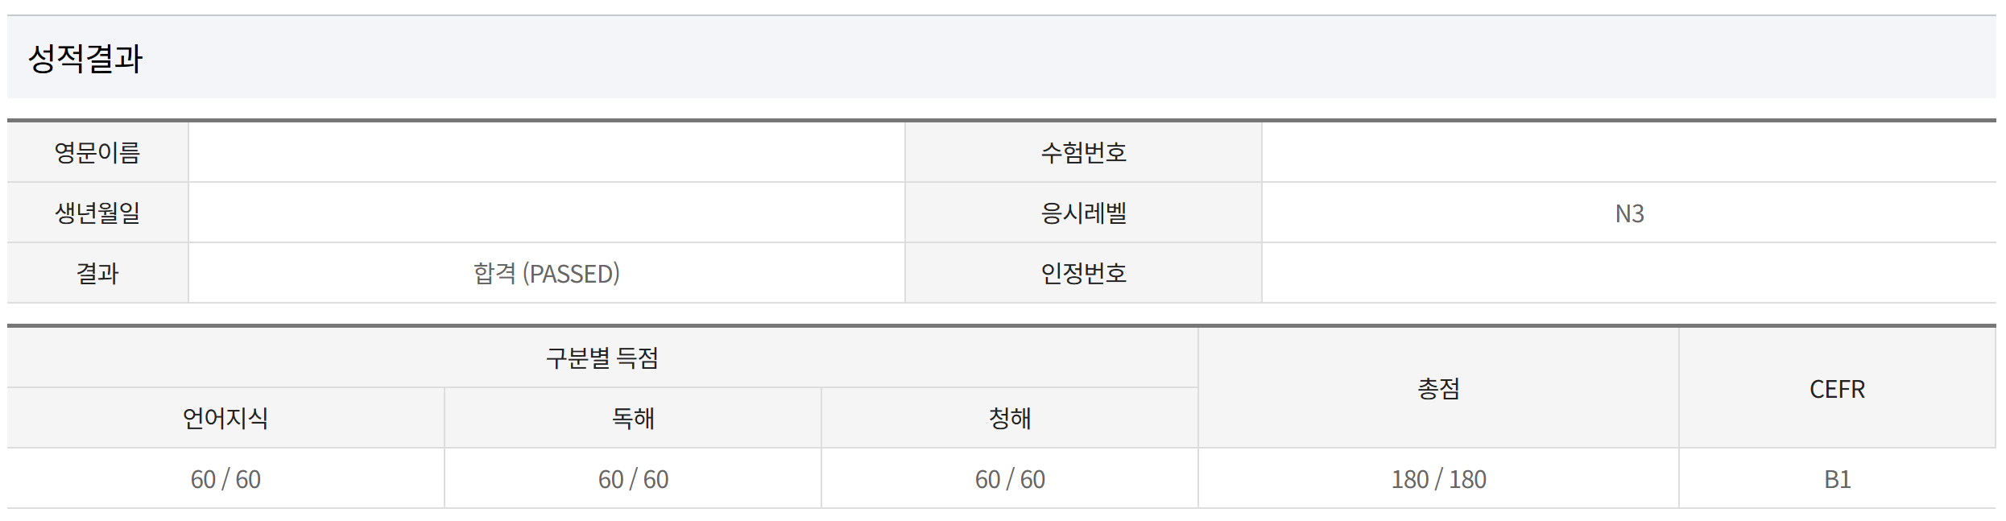Select the CEFR column header
This screenshot has height=521, width=2006.
pos(1837,389)
